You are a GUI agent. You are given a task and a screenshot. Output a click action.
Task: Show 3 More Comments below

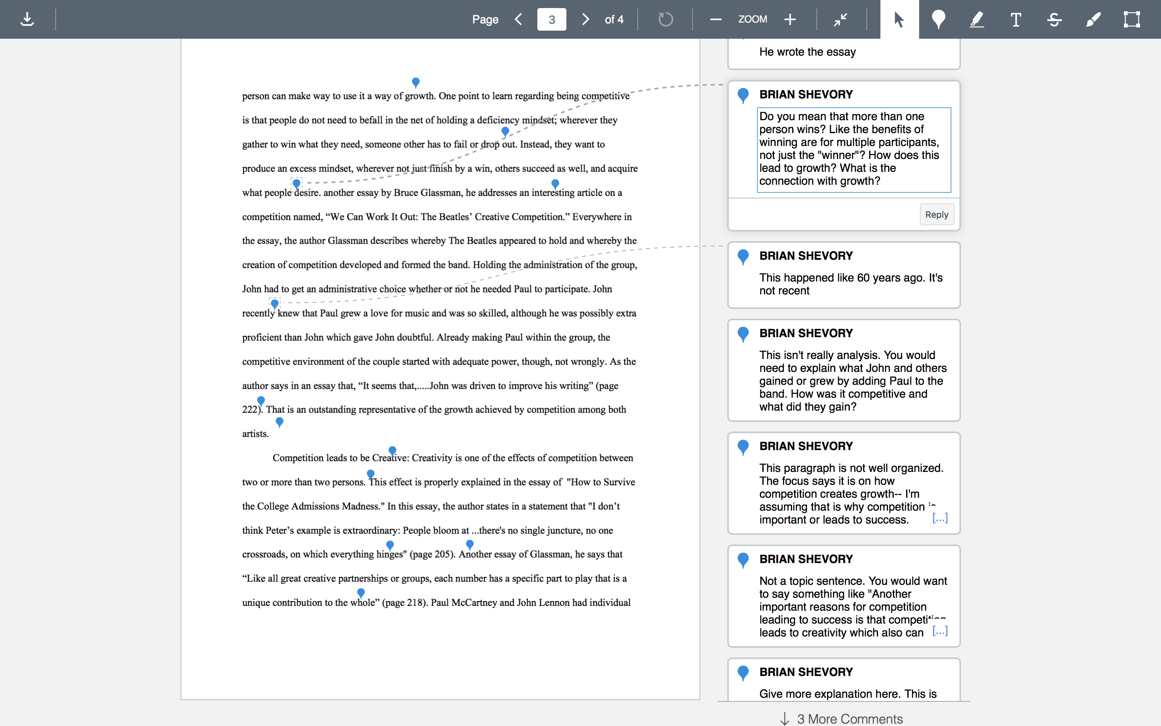tap(843, 718)
